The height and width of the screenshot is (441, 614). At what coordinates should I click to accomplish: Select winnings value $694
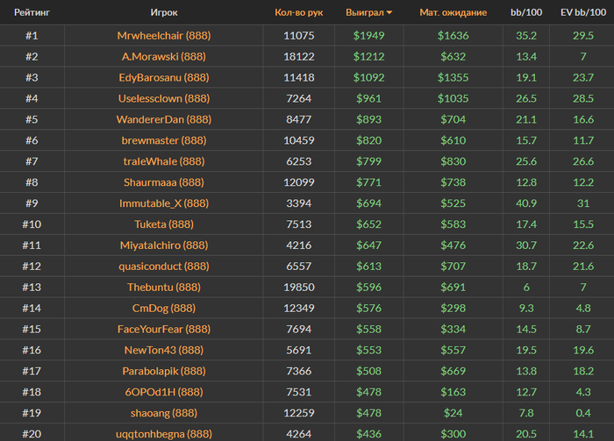pyautogui.click(x=369, y=203)
